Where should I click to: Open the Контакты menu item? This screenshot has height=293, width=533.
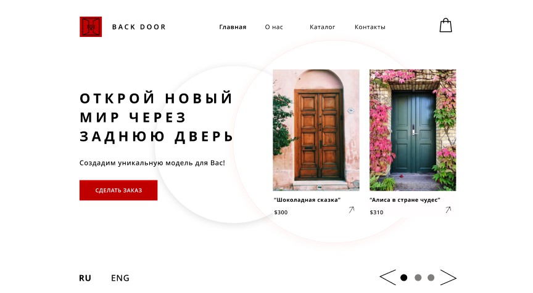tap(370, 27)
